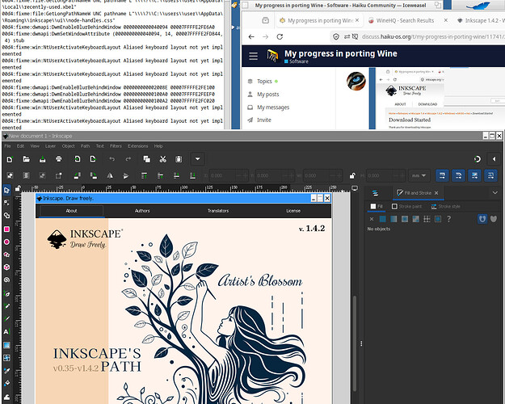505x404 pixels.
Task: Expand the commands toolbar overflow arrow
Action: pos(197,159)
